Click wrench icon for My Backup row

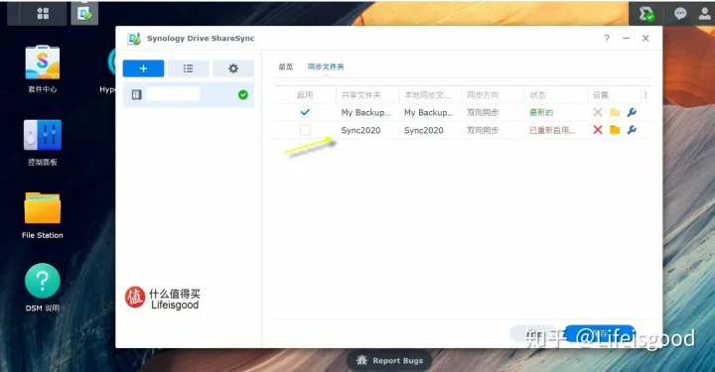tap(632, 112)
